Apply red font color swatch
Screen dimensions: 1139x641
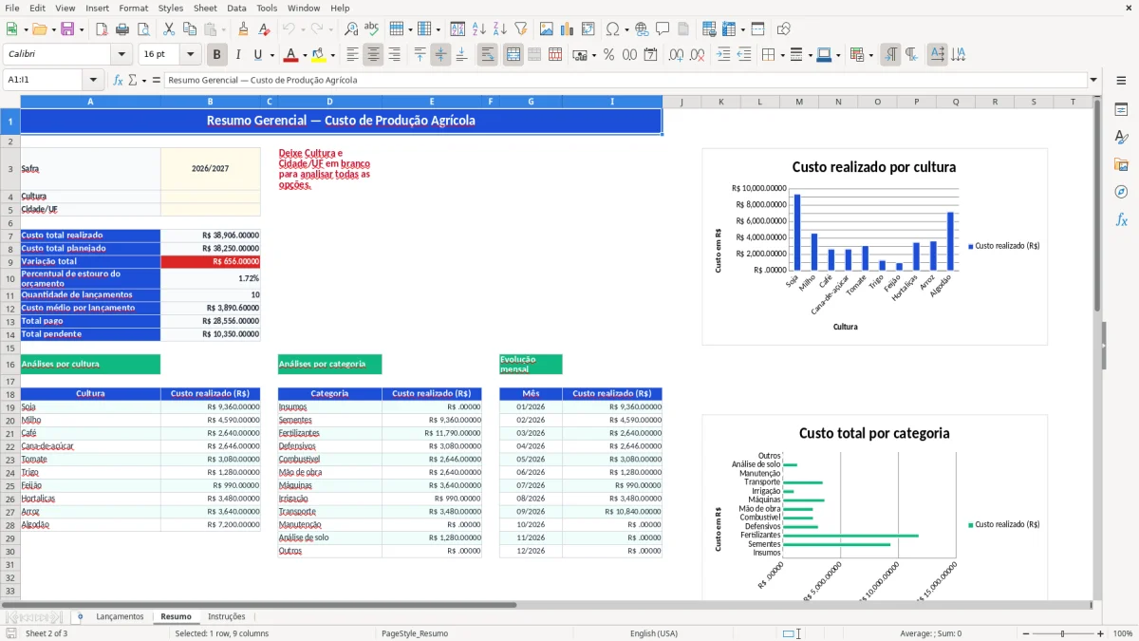290,55
